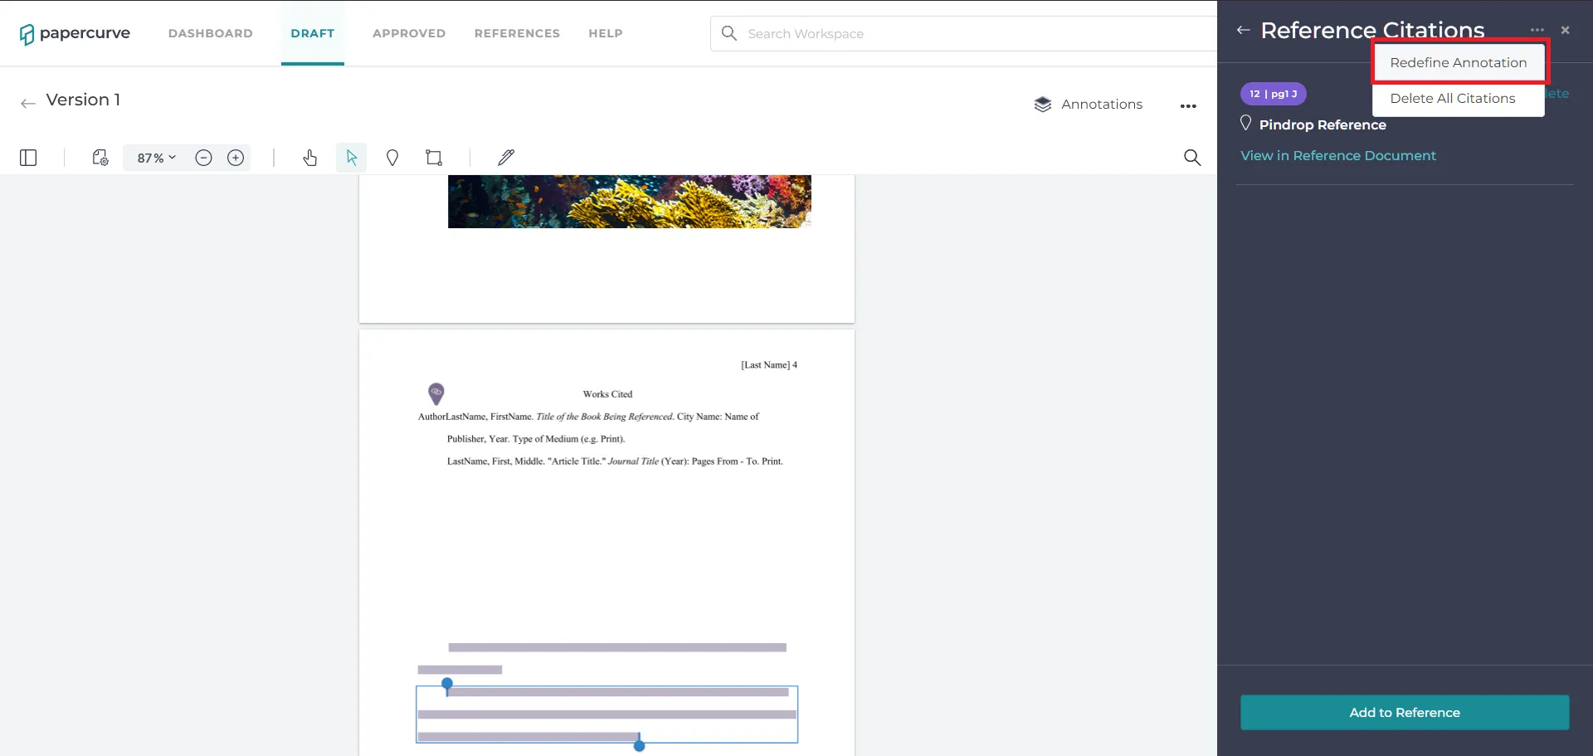Click the zoom in plus icon

(236, 158)
